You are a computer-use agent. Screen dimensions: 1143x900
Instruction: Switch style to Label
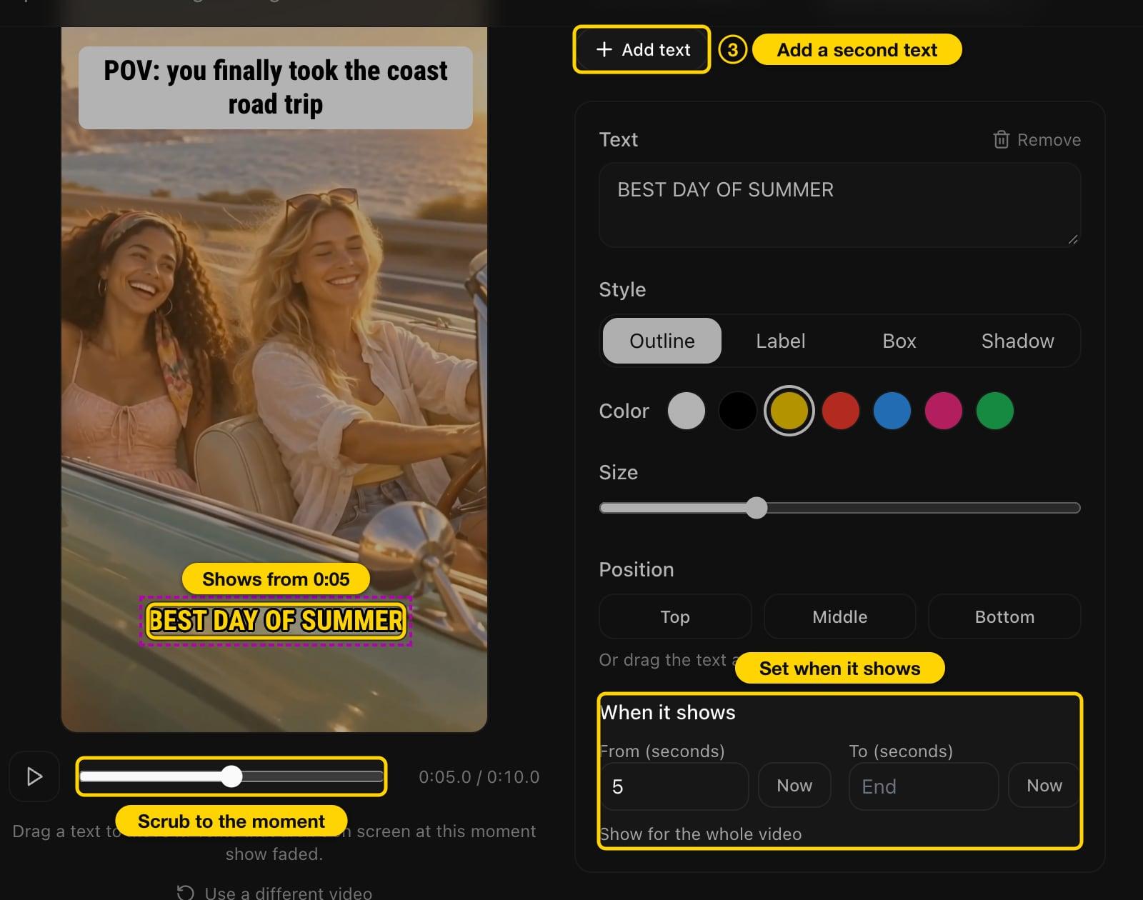(x=780, y=341)
